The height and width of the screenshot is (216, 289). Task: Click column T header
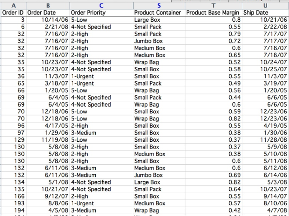[x=213, y=6]
